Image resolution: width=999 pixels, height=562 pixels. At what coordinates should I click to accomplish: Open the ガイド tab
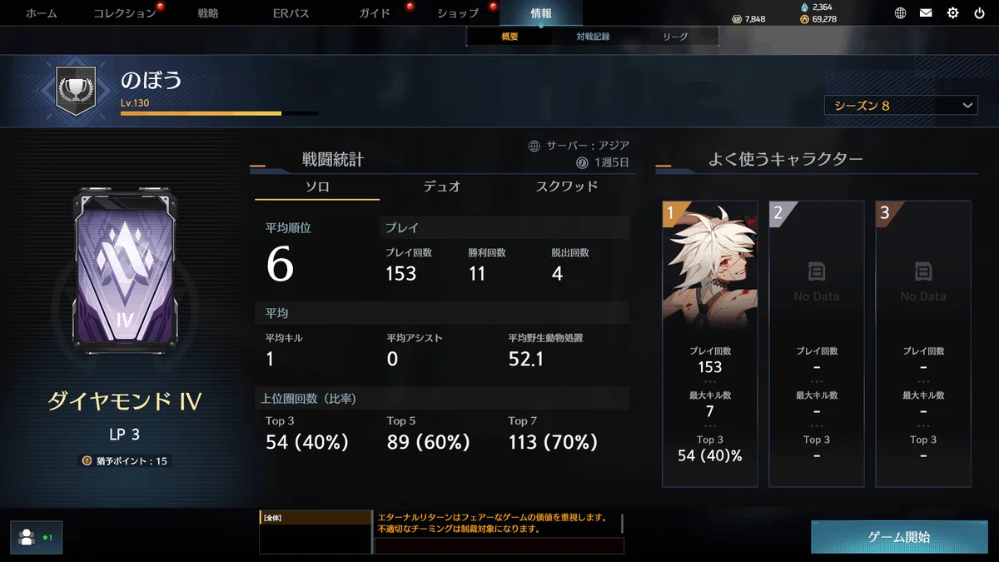point(375,13)
